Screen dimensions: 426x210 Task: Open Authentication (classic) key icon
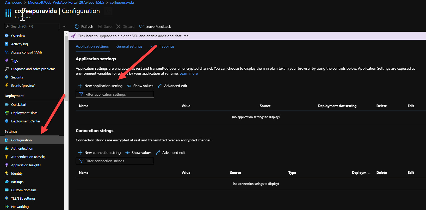pos(7,157)
